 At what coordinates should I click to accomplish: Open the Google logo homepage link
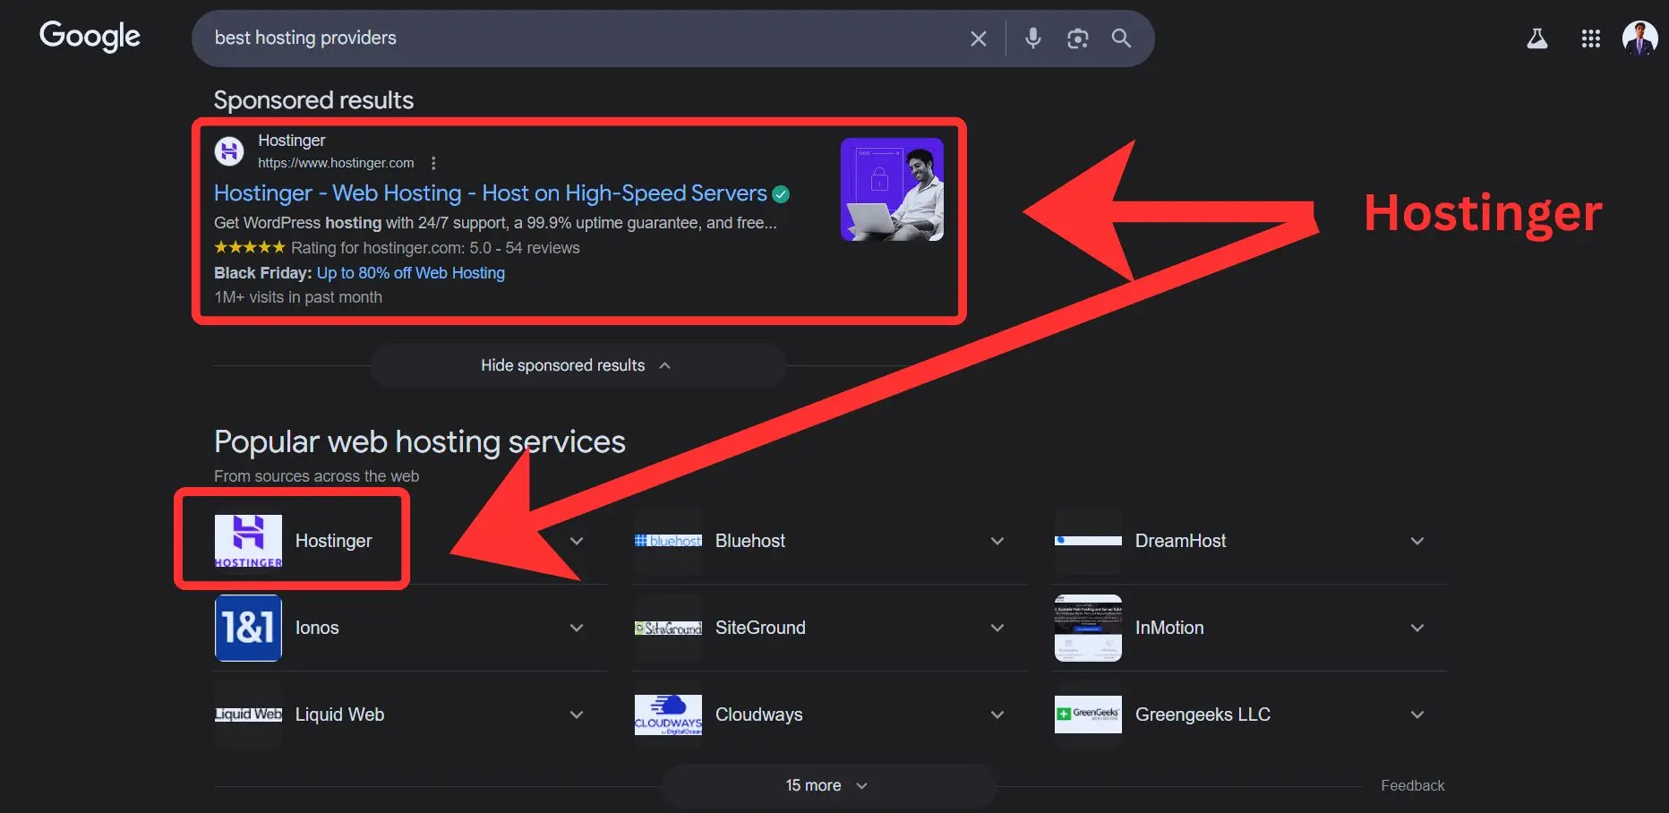point(90,37)
